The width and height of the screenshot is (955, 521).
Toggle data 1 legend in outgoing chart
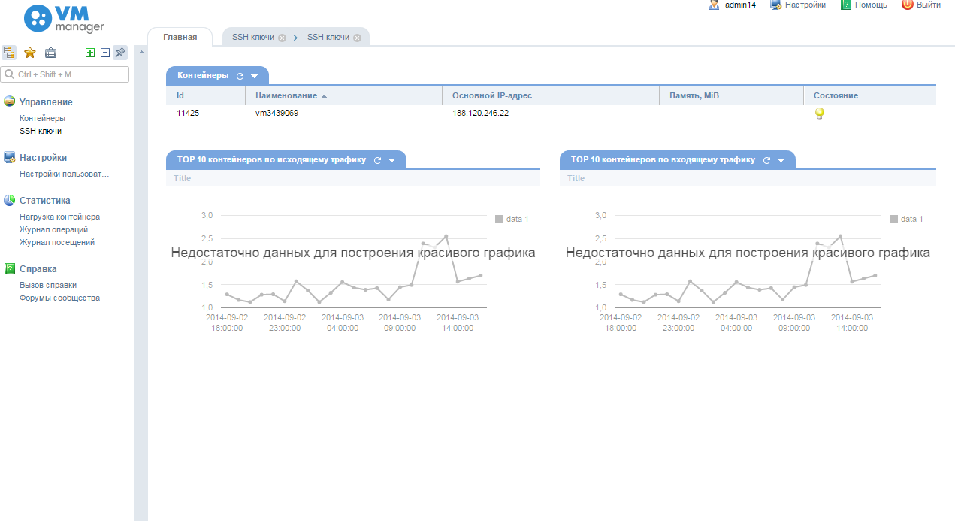pos(512,219)
